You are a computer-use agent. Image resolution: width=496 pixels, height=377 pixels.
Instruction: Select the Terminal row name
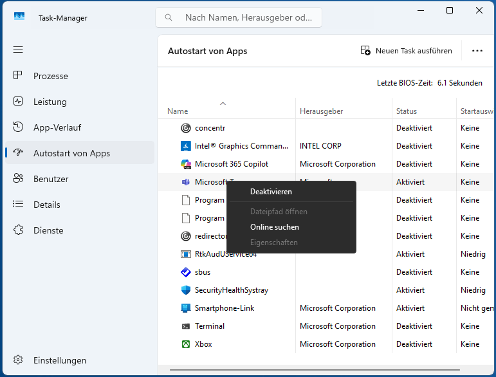pos(210,326)
